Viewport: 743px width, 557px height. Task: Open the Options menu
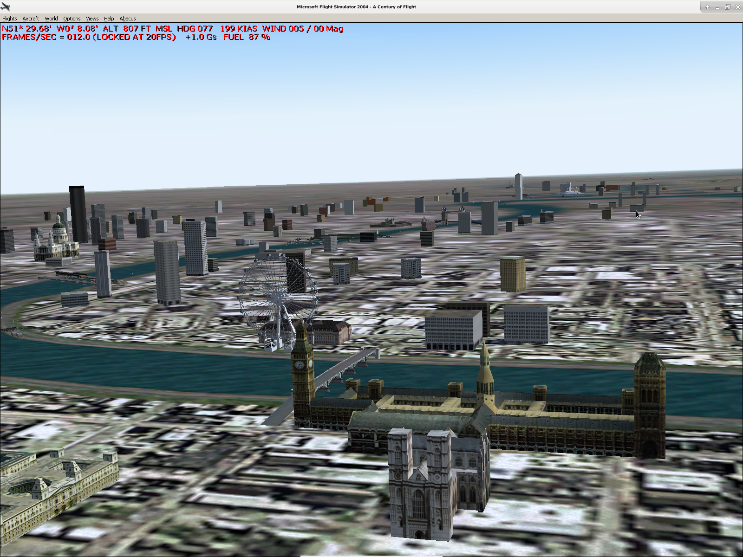(x=72, y=19)
